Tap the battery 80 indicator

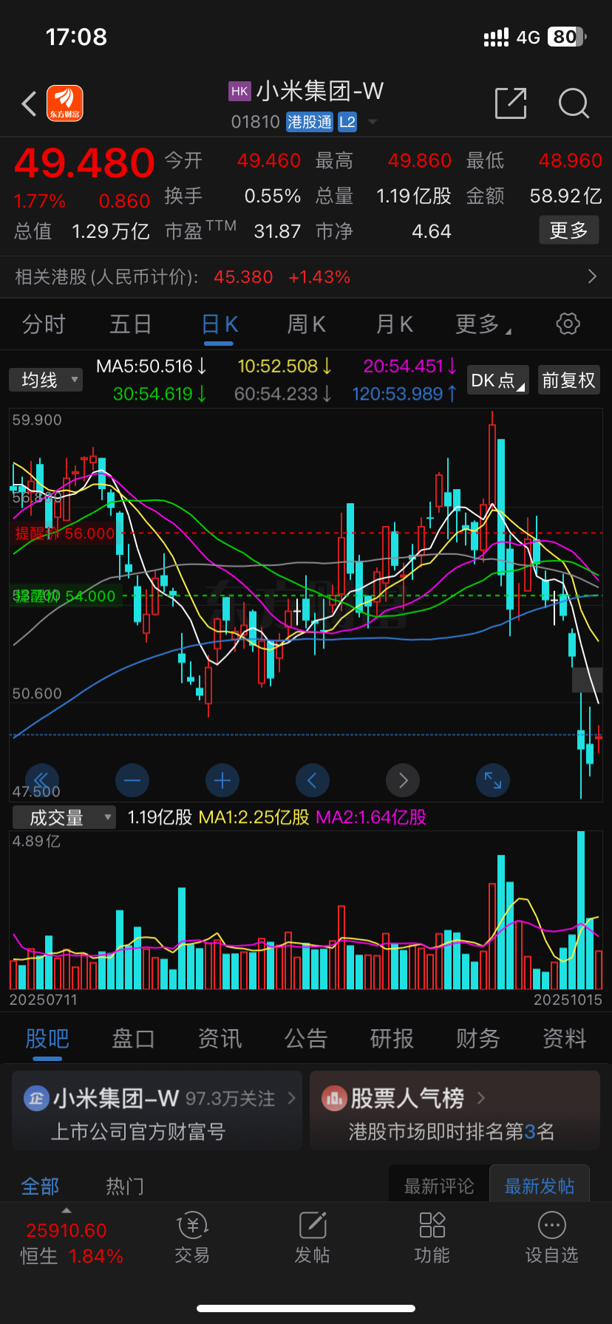coord(567,37)
